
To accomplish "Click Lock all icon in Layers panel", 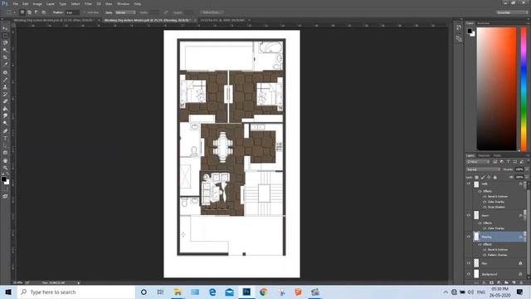I will click(495, 177).
